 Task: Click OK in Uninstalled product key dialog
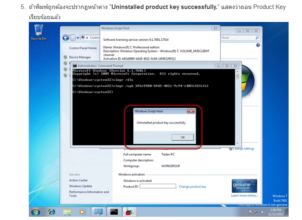coord(183,137)
